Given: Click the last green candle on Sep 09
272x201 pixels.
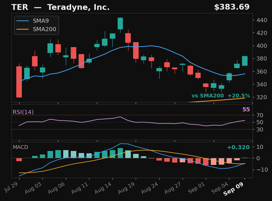Looking at the screenshot, I should (245, 61).
